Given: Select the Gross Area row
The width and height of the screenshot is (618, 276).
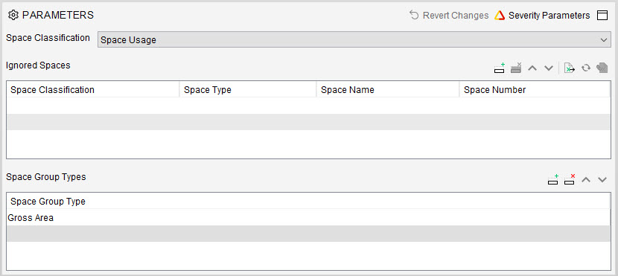Looking at the screenshot, I should (x=308, y=218).
